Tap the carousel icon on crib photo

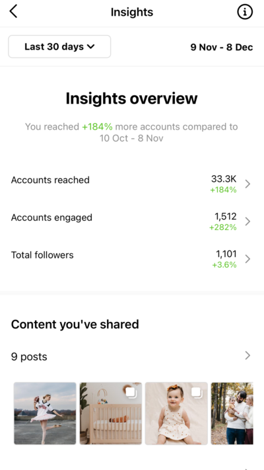(131, 393)
